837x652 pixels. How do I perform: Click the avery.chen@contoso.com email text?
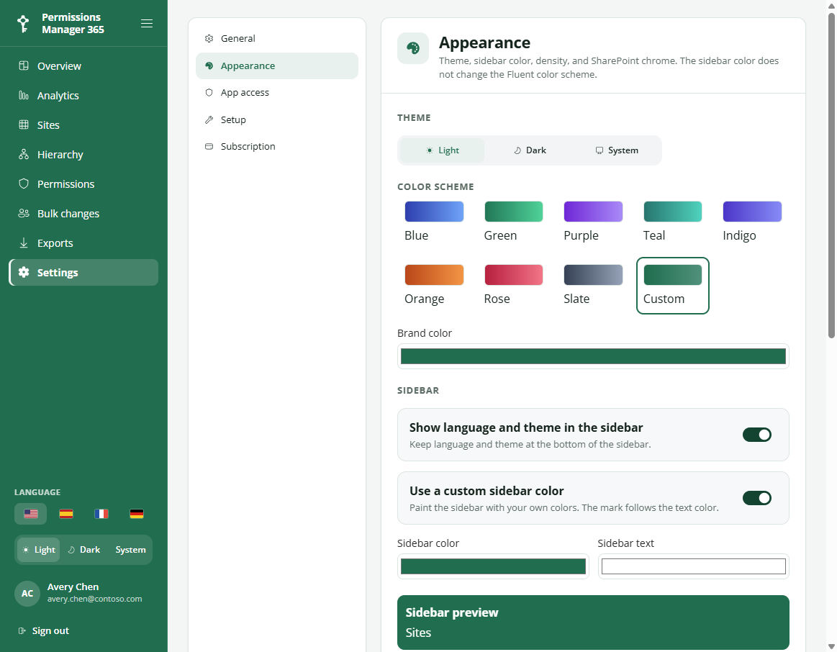(x=94, y=599)
